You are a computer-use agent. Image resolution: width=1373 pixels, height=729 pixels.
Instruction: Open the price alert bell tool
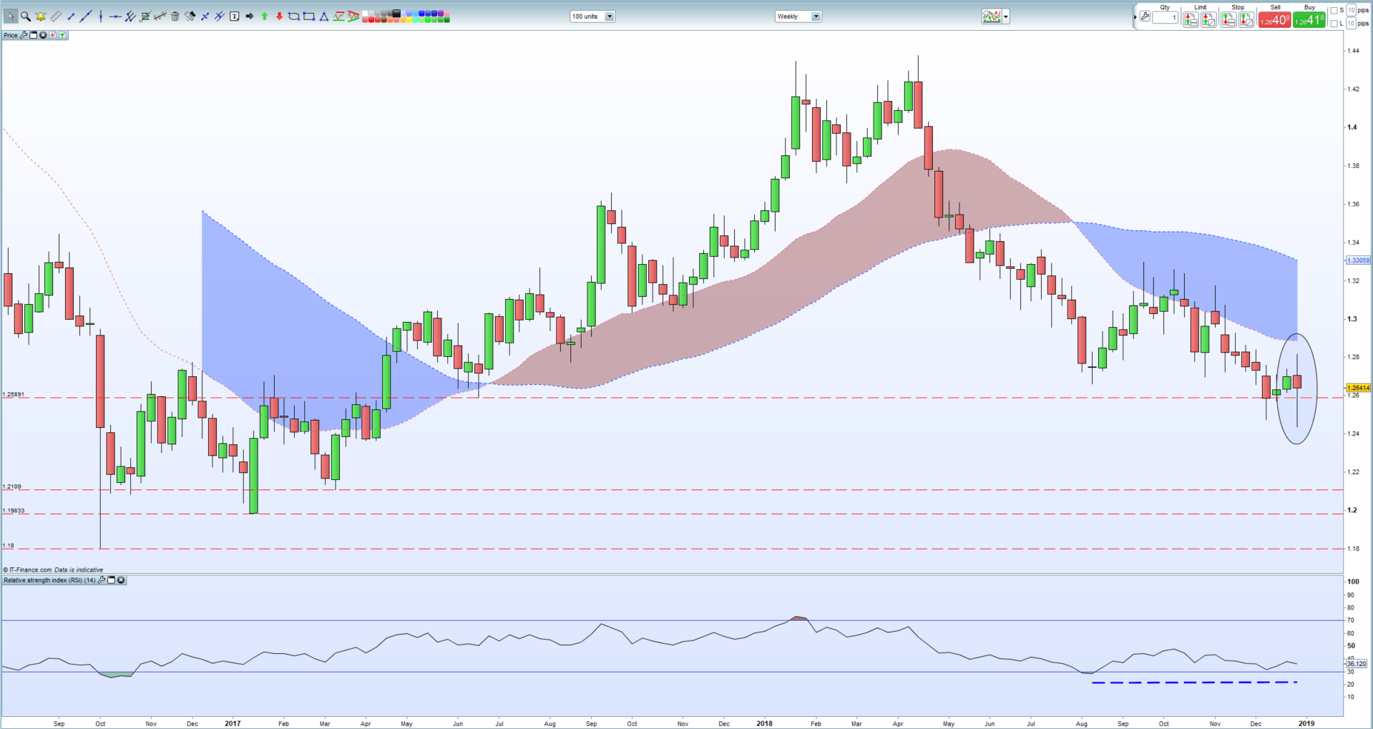(41, 16)
